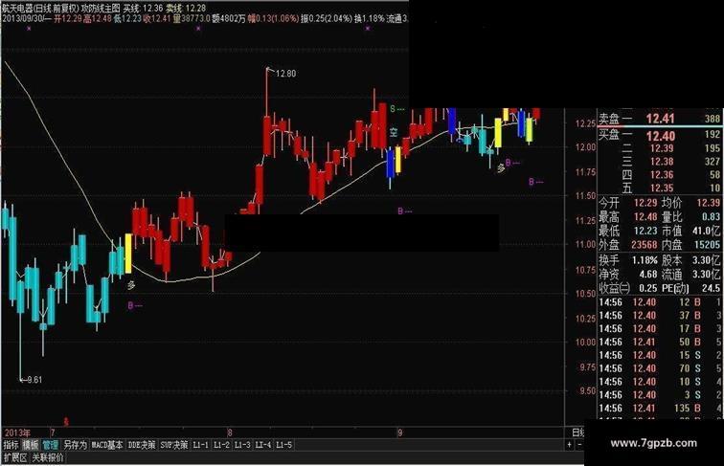Image resolution: width=724 pixels, height=466 pixels.
Task: Click the green S sell signal marker
Action: coord(397,109)
